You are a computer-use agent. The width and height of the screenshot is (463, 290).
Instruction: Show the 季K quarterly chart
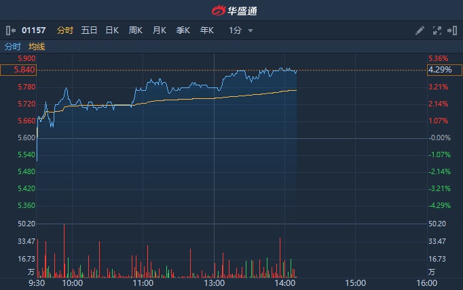click(x=183, y=30)
